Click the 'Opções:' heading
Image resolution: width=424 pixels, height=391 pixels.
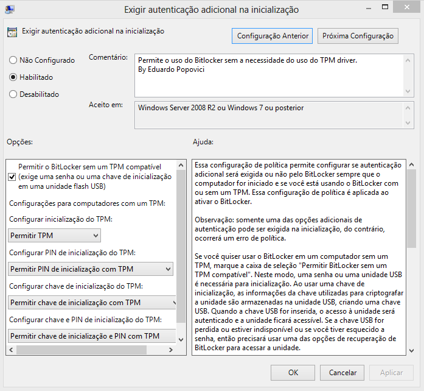click(x=19, y=142)
